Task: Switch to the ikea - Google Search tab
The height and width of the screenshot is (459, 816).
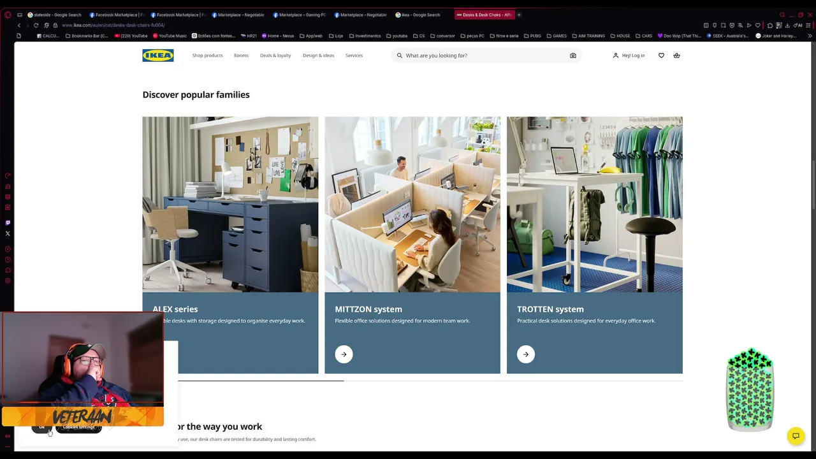Action: click(x=418, y=15)
